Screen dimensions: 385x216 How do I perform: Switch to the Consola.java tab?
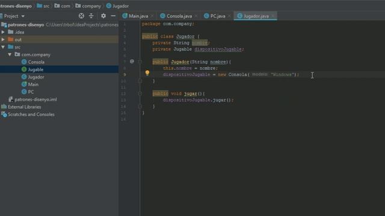pyautogui.click(x=179, y=16)
